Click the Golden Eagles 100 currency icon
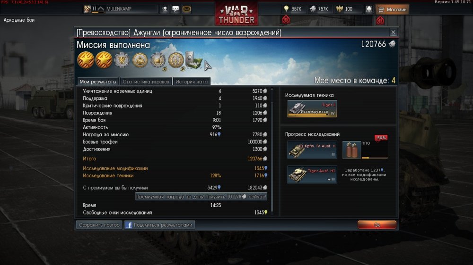The height and width of the screenshot is (265, 473). 339,9
